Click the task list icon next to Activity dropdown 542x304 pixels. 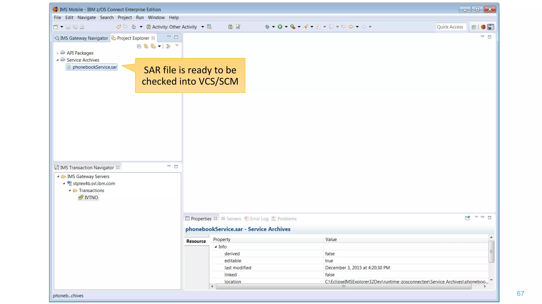point(209,27)
